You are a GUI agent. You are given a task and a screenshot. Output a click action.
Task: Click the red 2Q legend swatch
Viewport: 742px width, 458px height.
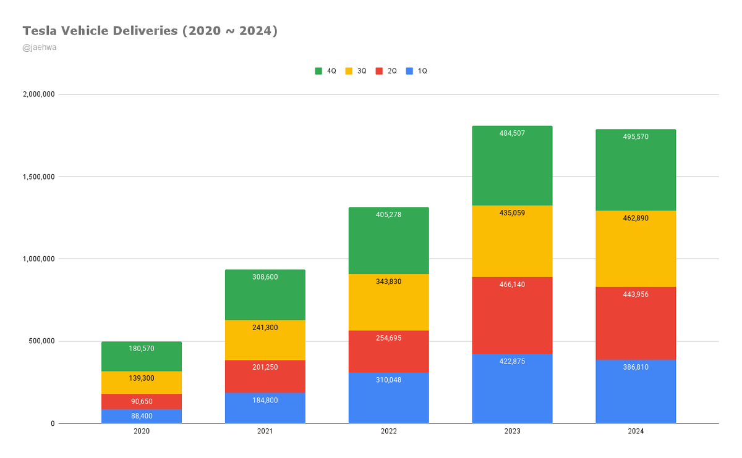(378, 71)
